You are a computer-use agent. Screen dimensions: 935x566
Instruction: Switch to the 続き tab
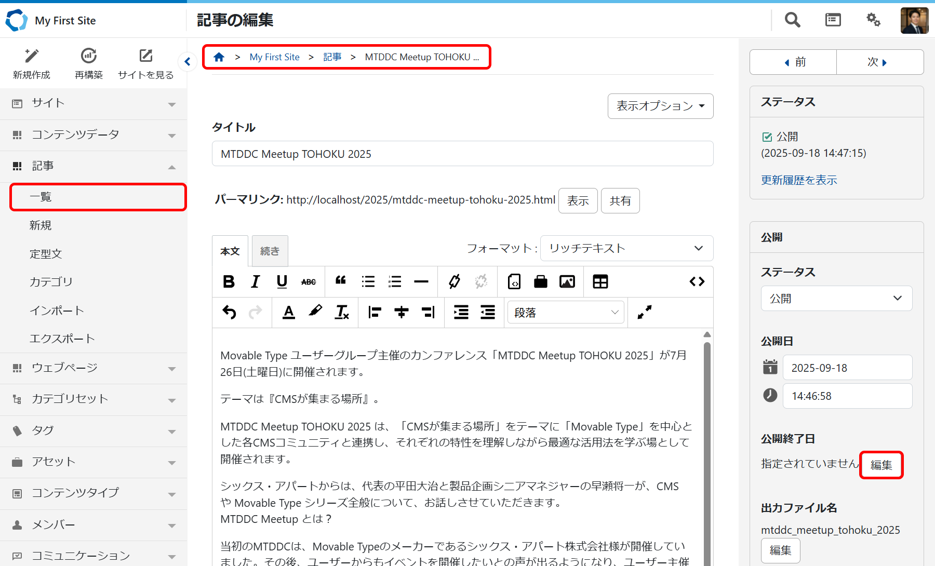pos(270,251)
